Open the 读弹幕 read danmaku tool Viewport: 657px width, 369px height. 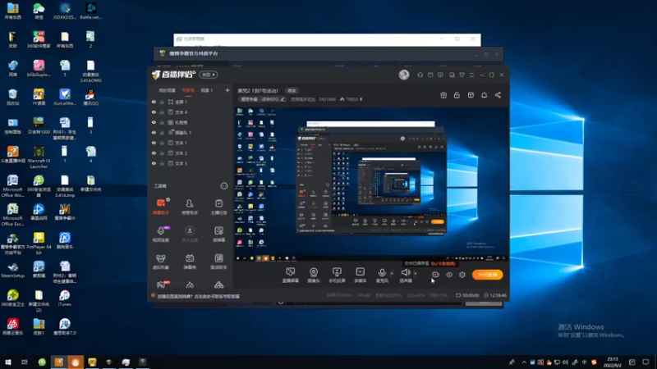pos(218,234)
